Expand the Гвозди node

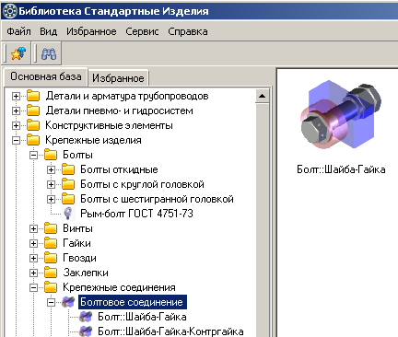click(33, 258)
